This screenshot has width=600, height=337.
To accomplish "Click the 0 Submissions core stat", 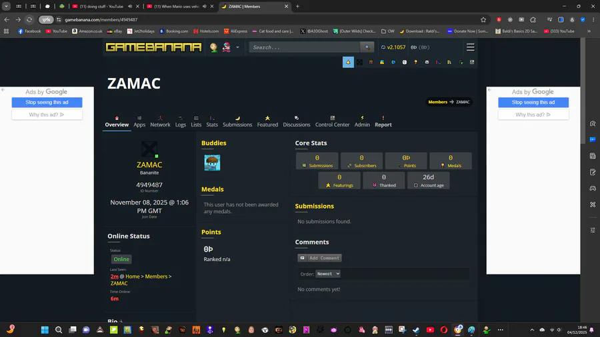I will pyautogui.click(x=317, y=161).
